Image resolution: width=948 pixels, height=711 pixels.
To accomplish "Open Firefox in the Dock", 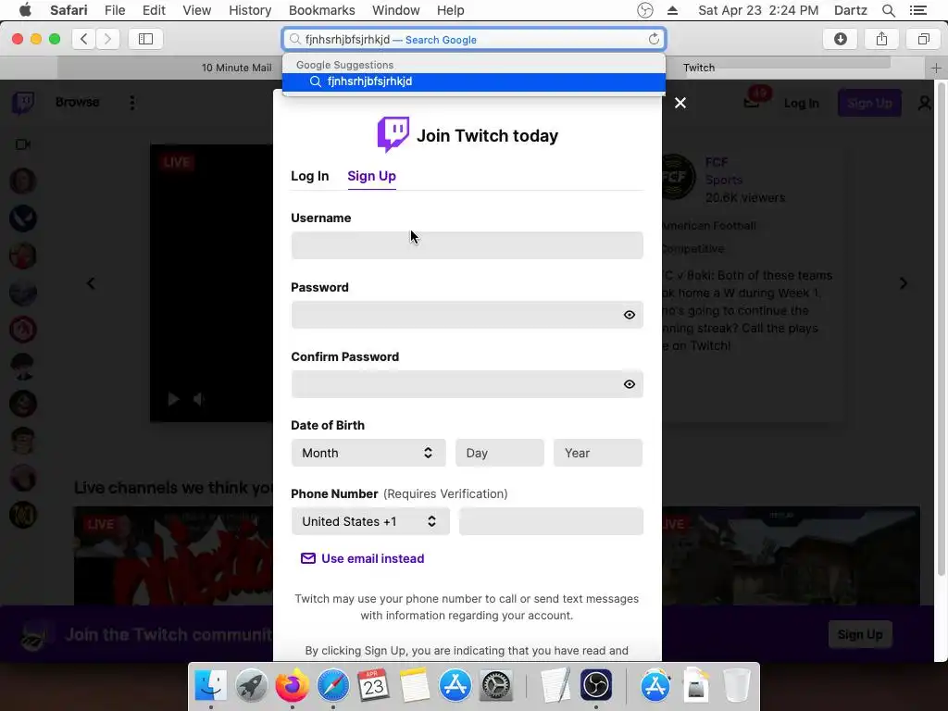I will tap(292, 686).
